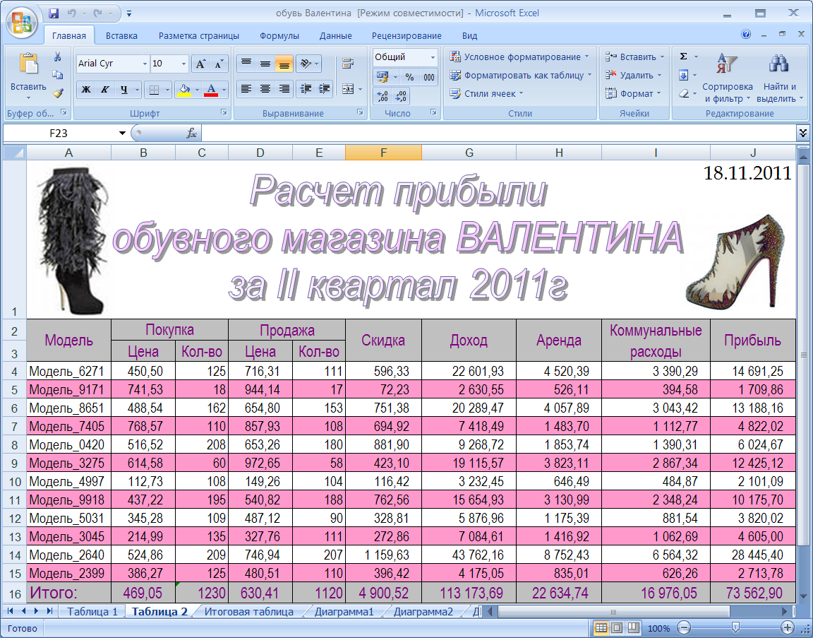Click zoom out minus button
Image resolution: width=813 pixels, height=638 pixels.
[x=684, y=628]
